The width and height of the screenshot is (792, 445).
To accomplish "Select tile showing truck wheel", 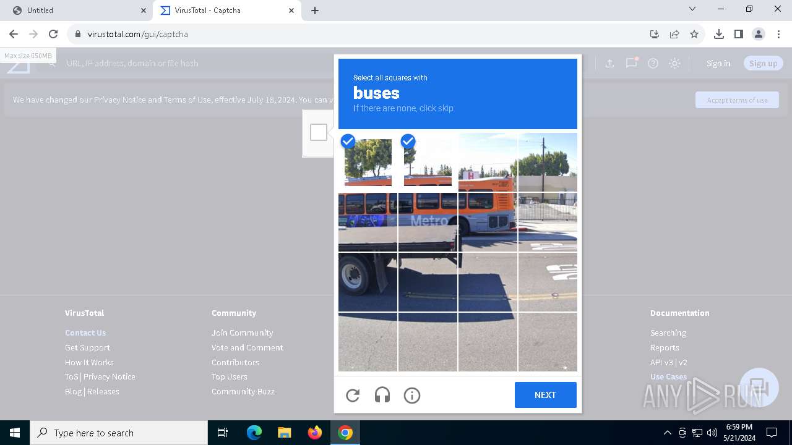I will point(368,282).
